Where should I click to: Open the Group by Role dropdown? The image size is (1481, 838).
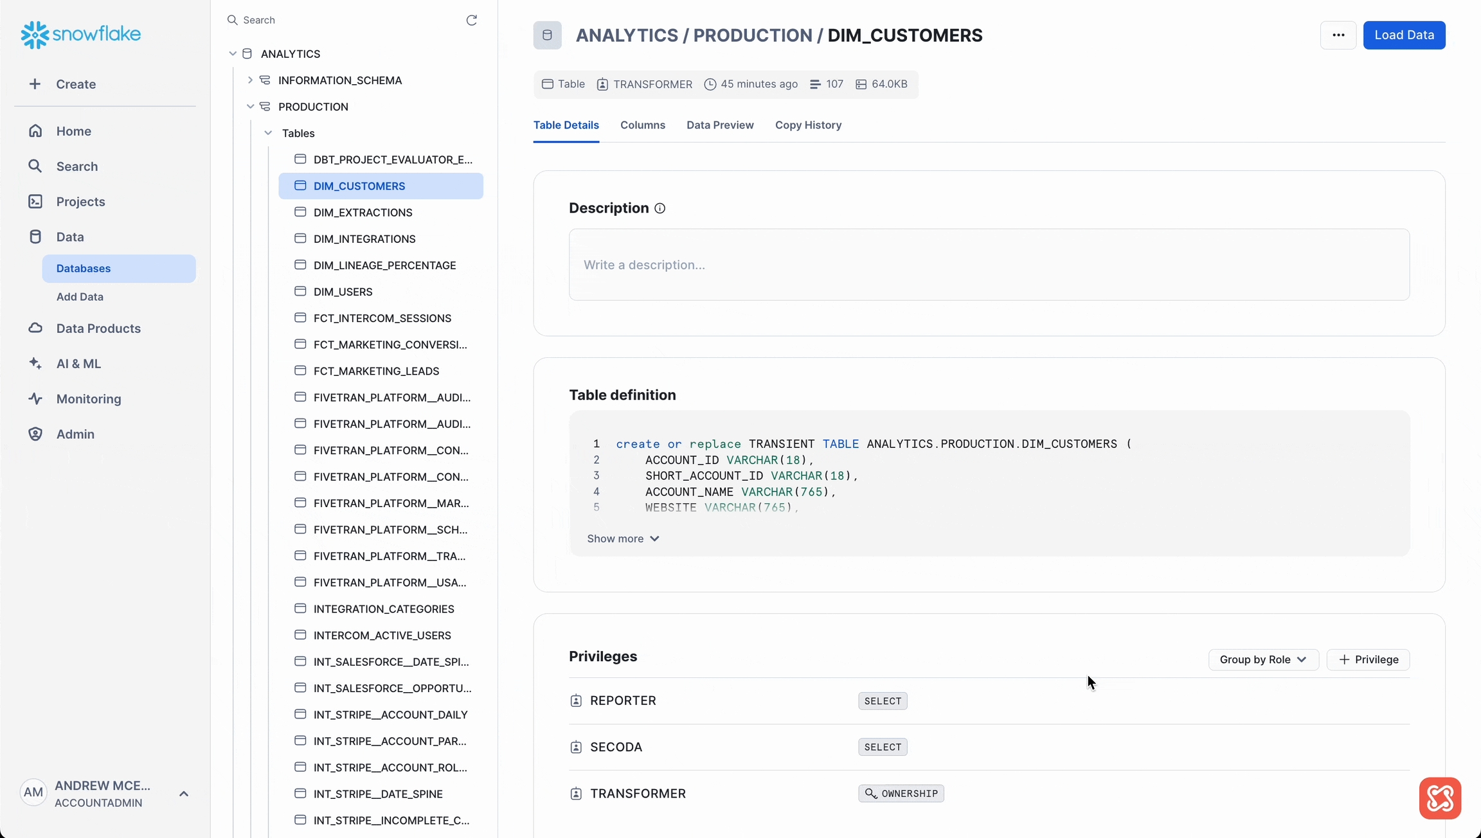[1263, 660]
